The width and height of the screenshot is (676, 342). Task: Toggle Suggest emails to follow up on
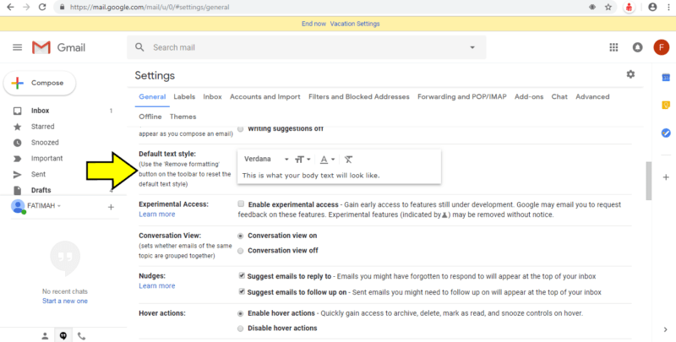(x=242, y=291)
